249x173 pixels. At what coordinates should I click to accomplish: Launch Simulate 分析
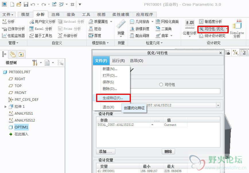[237, 28]
